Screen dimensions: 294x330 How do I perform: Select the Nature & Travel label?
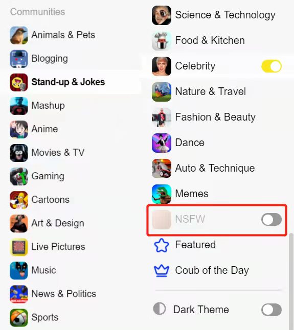pyautogui.click(x=210, y=92)
